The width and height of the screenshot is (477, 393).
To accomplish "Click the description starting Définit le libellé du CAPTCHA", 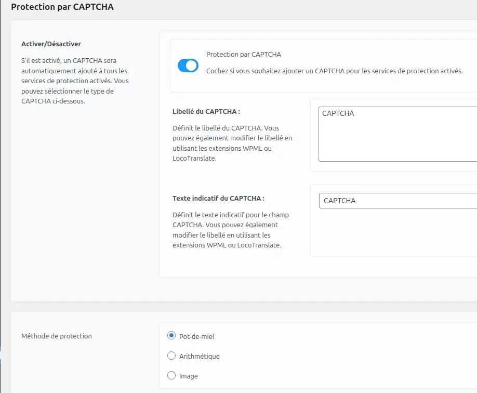I will (x=232, y=143).
